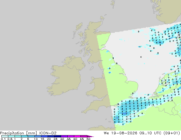Choose the purple swatch between 30 and 35
181x140 pixels.
(x=64, y=136)
